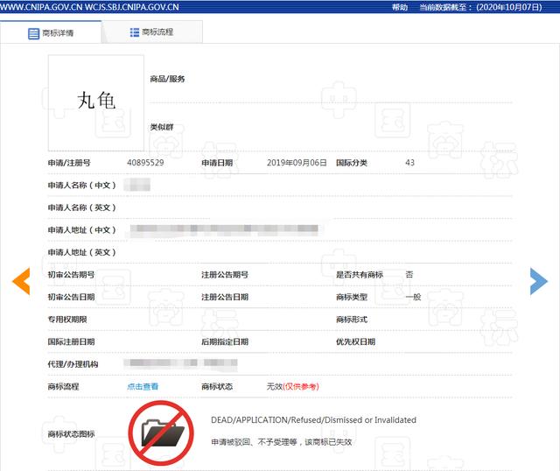Click the application date 2019年09月06日

coord(297,163)
